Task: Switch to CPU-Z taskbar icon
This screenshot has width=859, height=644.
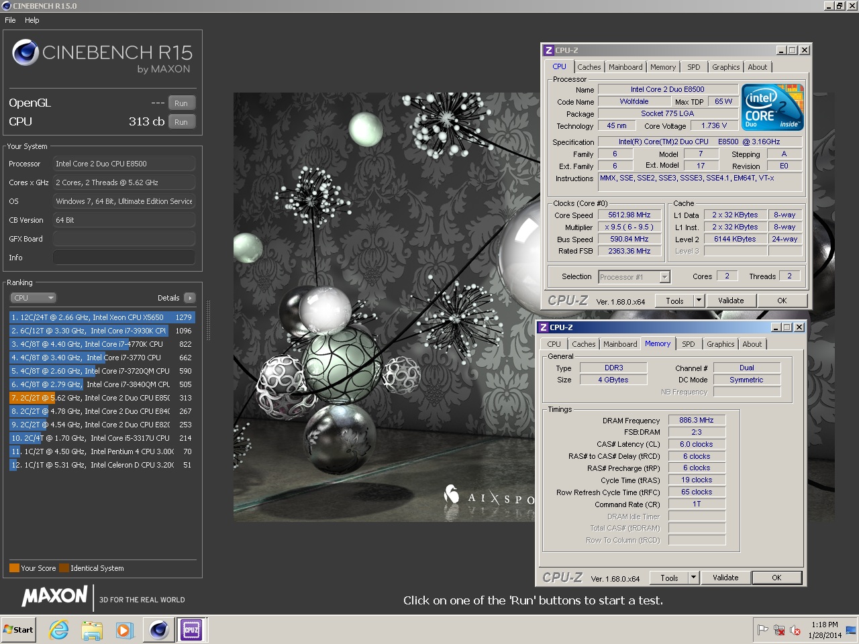Action: [x=191, y=630]
